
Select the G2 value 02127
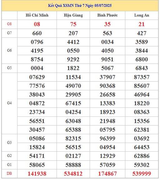pos(73,156)
